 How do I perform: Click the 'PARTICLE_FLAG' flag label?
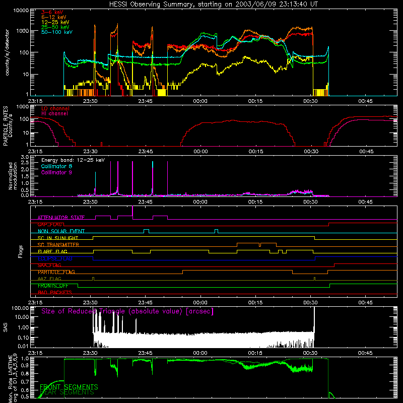(x=56, y=272)
